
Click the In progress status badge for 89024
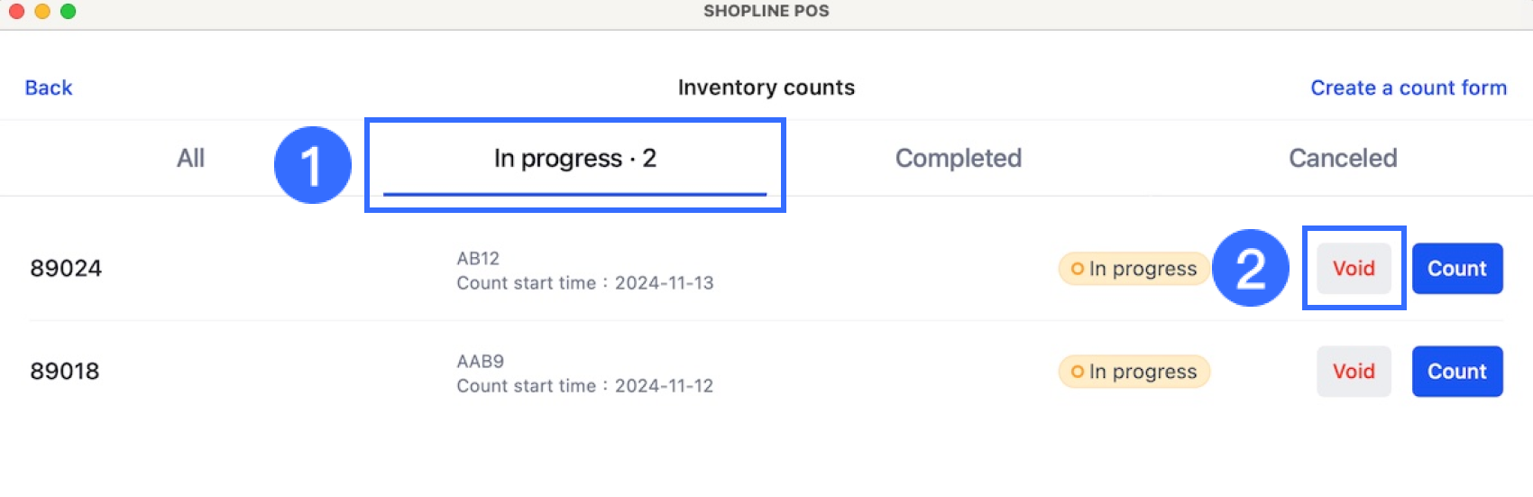[x=1134, y=269]
